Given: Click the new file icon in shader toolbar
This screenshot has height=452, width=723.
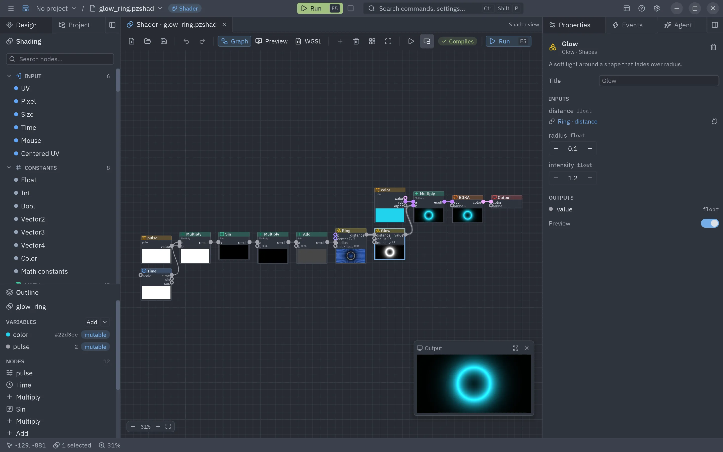Looking at the screenshot, I should [132, 41].
